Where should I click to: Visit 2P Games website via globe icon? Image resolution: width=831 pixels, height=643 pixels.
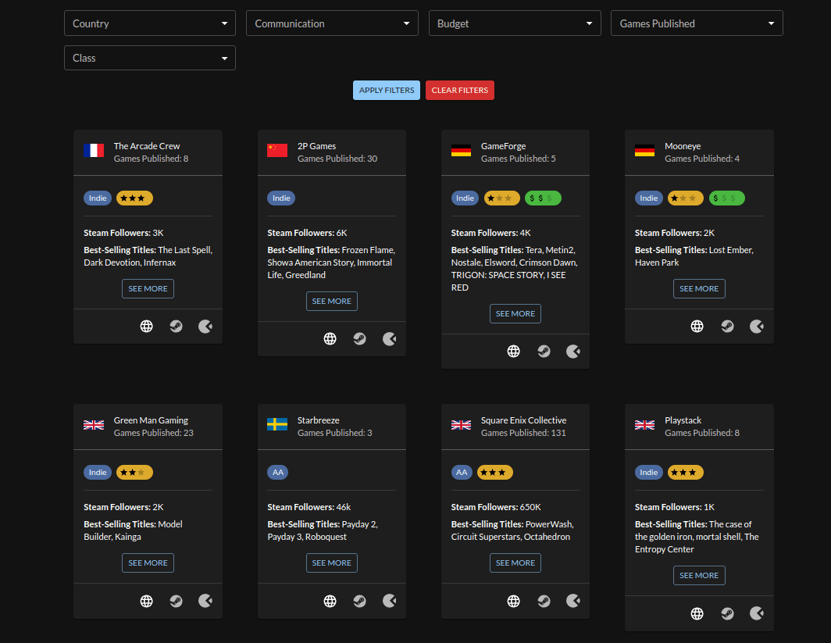pos(330,339)
